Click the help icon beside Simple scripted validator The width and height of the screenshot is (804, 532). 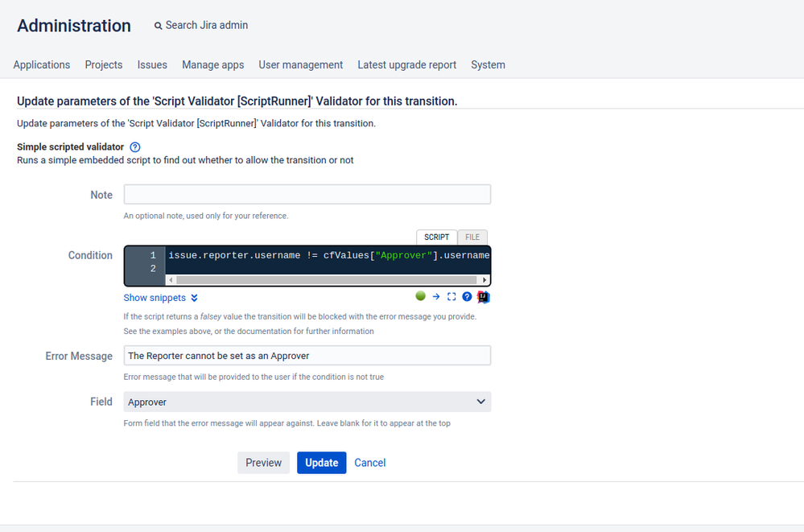134,147
